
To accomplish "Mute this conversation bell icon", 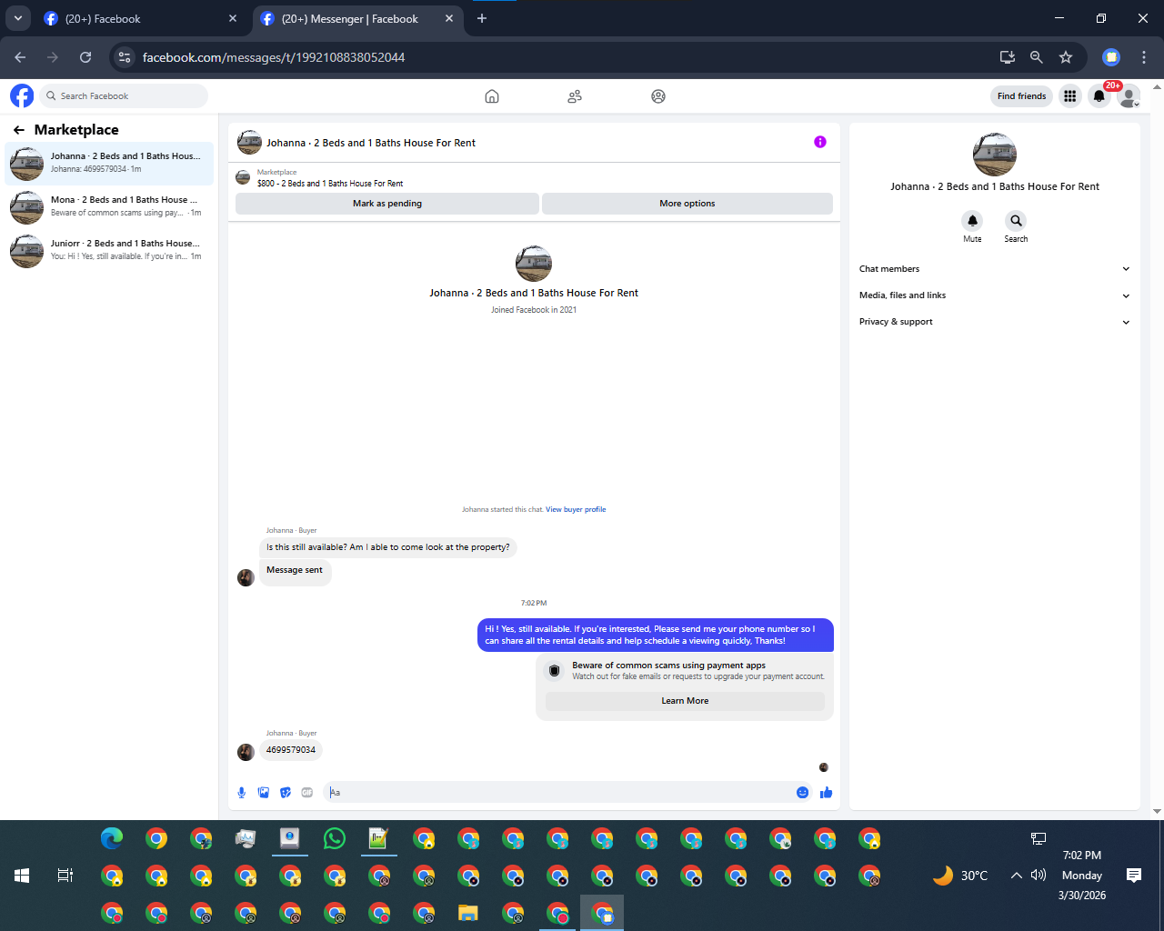I will pyautogui.click(x=972, y=220).
